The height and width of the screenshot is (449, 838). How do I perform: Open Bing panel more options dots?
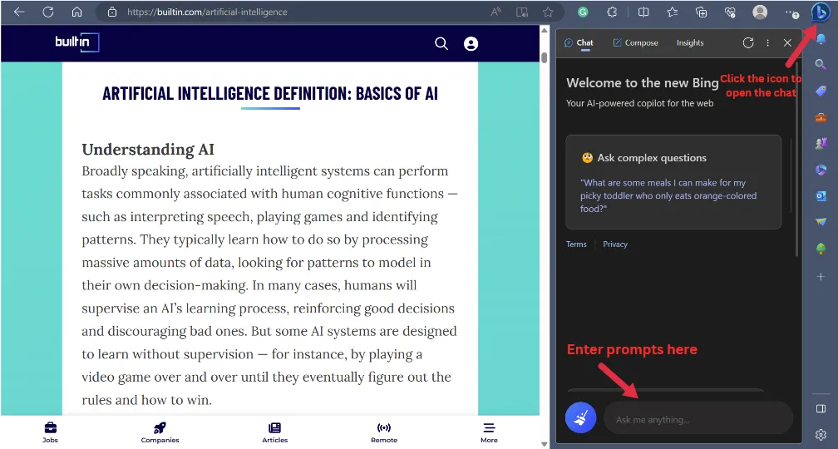[x=768, y=42]
